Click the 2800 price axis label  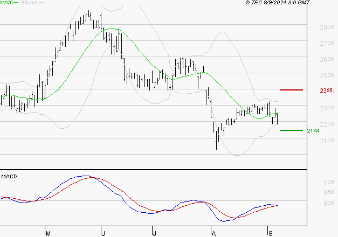327,27
